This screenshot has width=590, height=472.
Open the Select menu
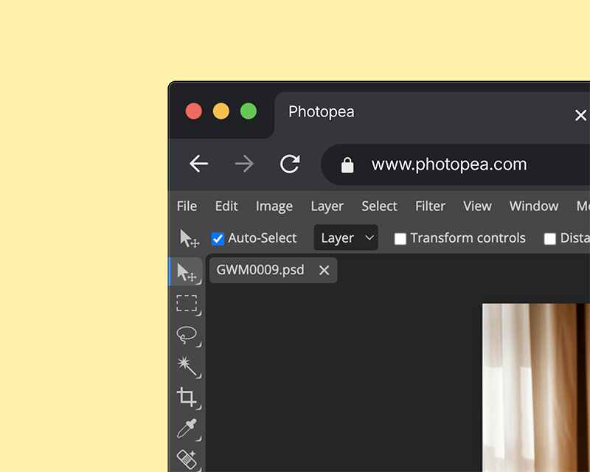tap(379, 206)
